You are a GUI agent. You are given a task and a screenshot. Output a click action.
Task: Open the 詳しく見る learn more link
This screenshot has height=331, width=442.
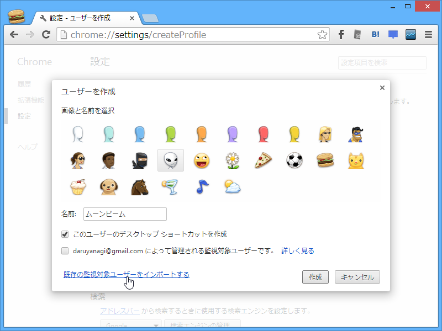(x=298, y=251)
